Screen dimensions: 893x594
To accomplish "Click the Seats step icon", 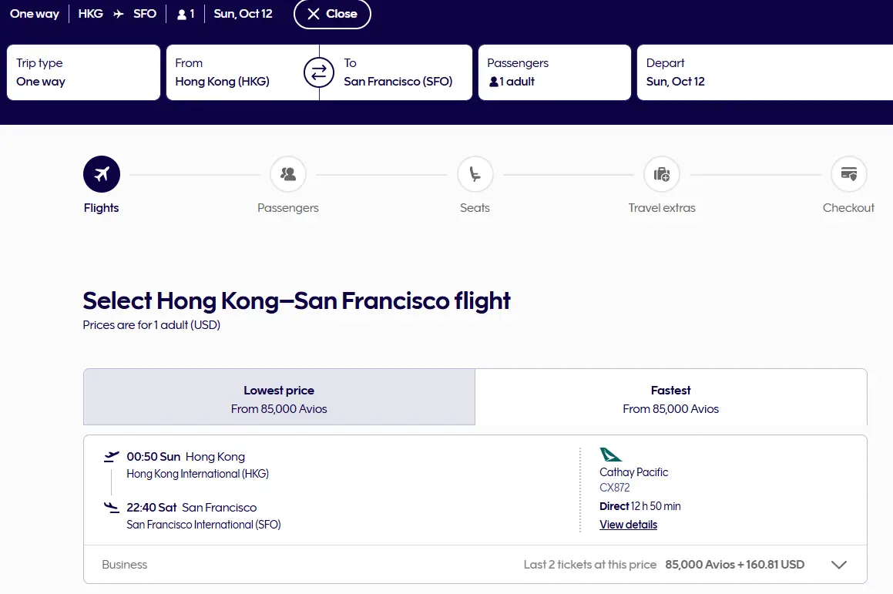I will point(475,175).
